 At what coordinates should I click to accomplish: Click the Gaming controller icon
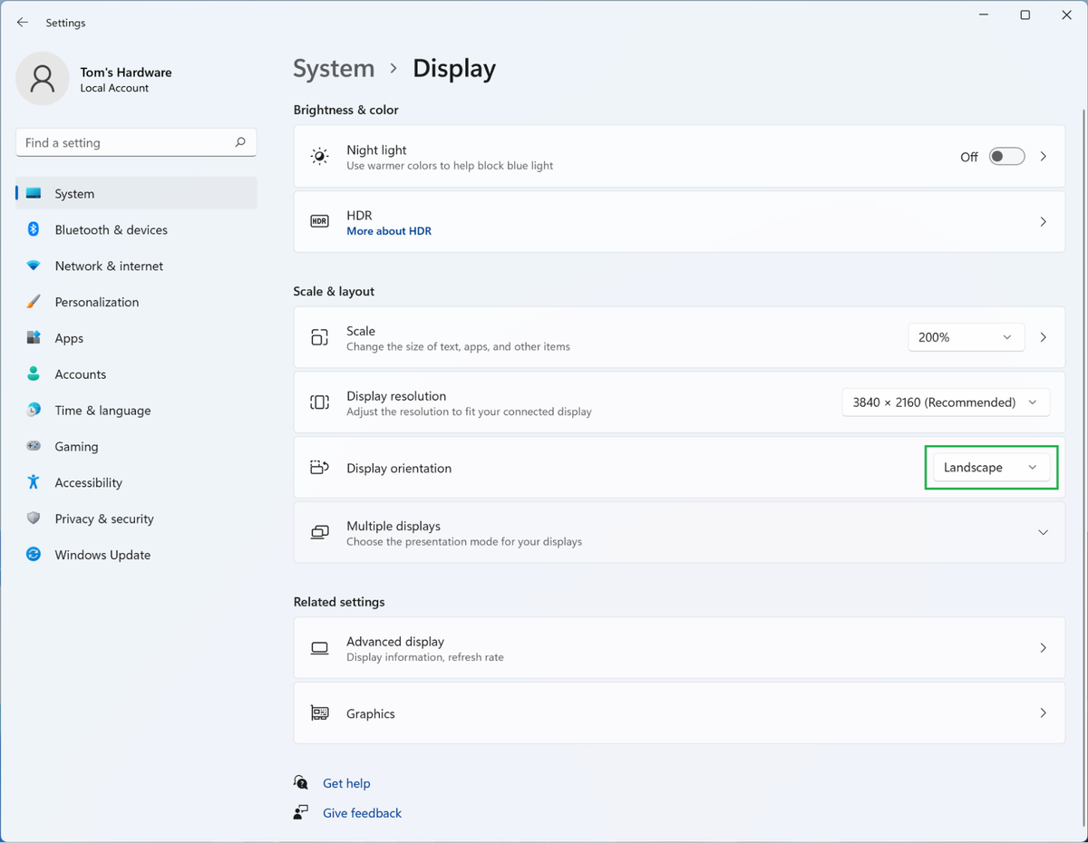pyautogui.click(x=34, y=446)
